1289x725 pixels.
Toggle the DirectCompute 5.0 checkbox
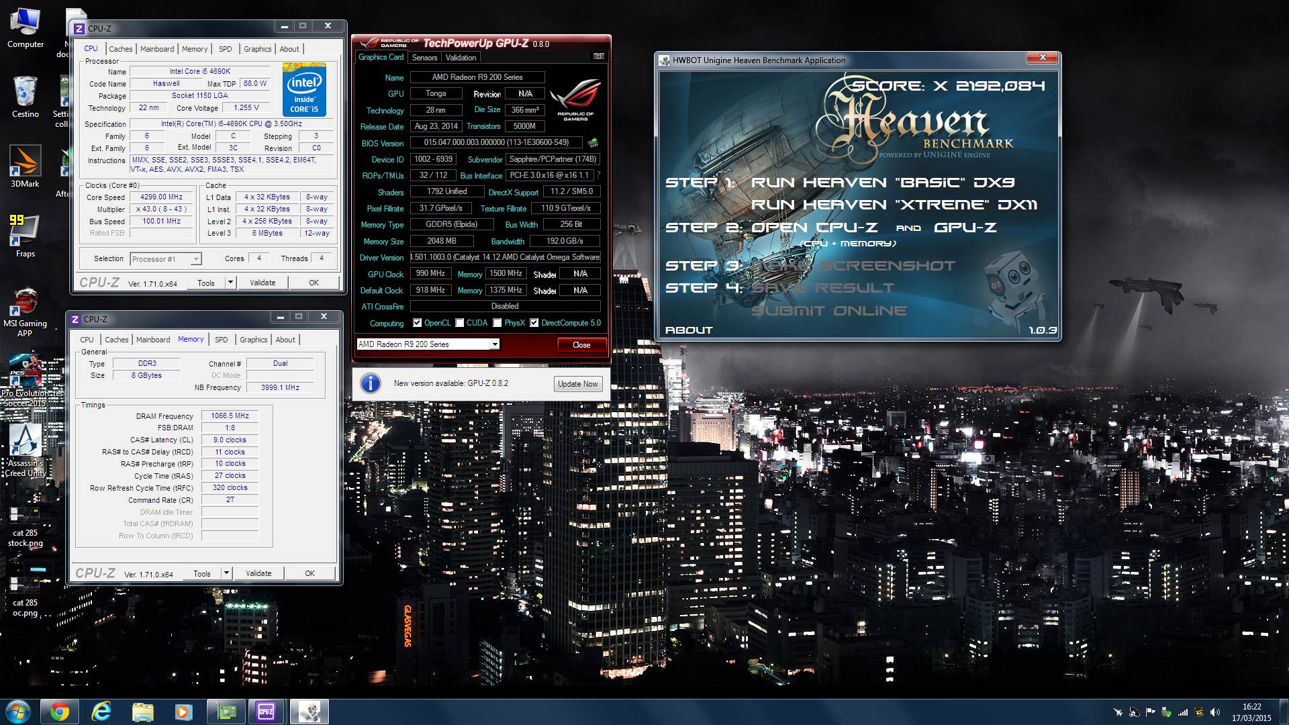point(534,323)
